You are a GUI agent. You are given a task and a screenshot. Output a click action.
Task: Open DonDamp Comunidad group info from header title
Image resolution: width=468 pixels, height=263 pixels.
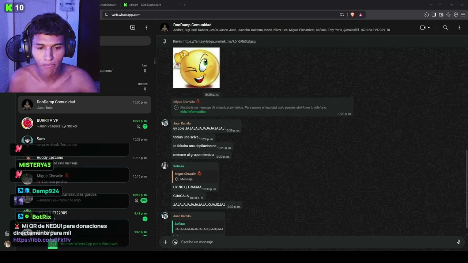tap(192, 25)
